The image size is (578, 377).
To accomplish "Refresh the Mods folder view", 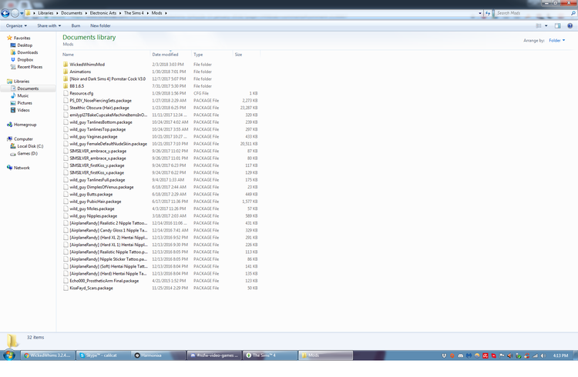I will click(488, 13).
